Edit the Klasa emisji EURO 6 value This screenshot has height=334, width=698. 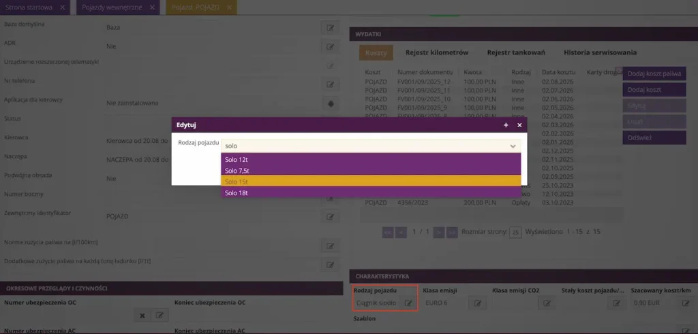478,303
